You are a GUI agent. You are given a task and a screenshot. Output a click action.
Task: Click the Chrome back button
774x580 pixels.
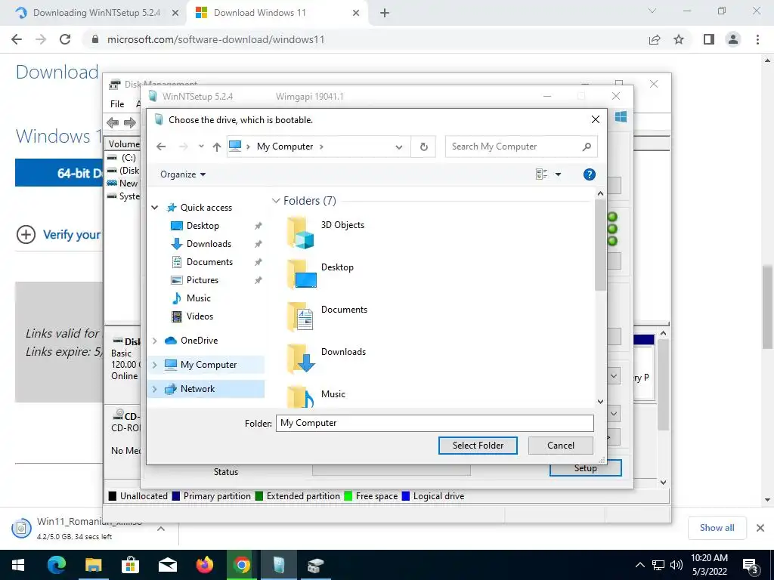17,39
